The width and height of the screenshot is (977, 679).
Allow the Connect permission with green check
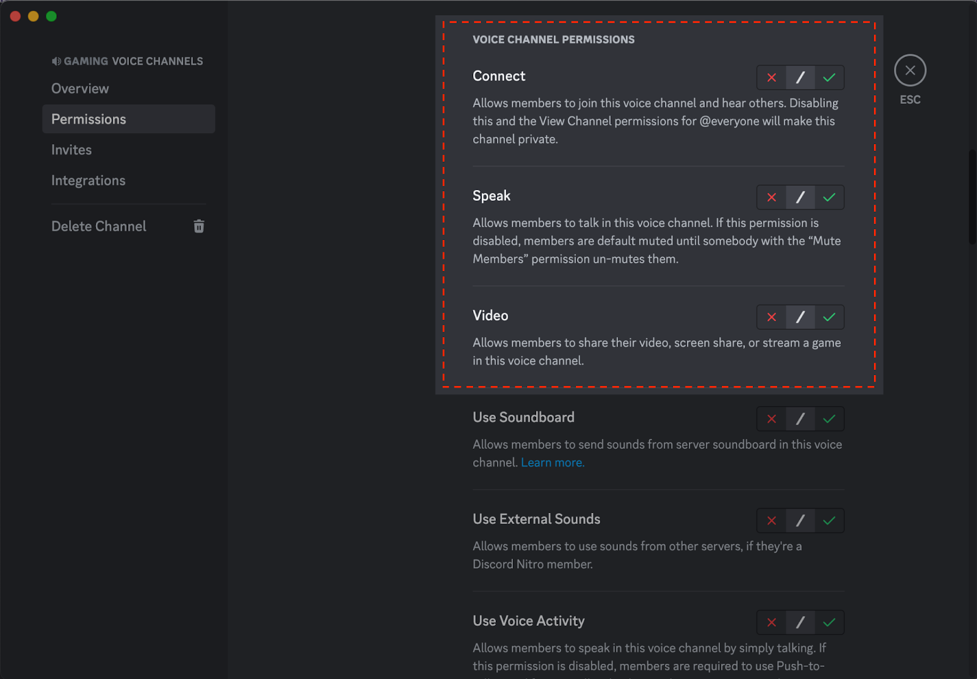click(829, 78)
